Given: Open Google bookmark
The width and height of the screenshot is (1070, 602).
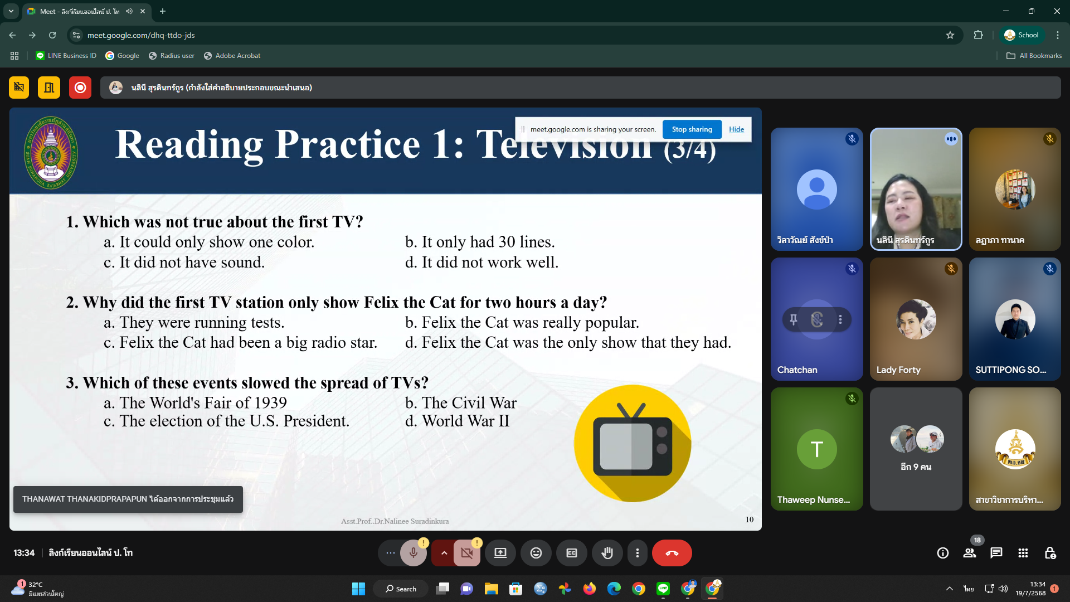Looking at the screenshot, I should (122, 56).
